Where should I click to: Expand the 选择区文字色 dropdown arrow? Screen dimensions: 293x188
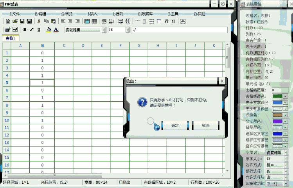tap(285, 134)
